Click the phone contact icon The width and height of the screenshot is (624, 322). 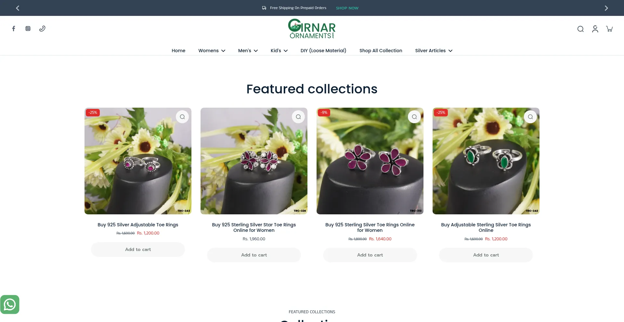click(x=42, y=29)
